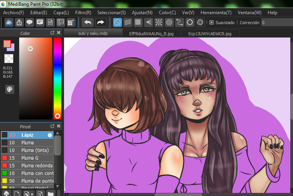The height and width of the screenshot is (196, 293).
Task: Click the lavender background color swatch
Action: pos(12,49)
